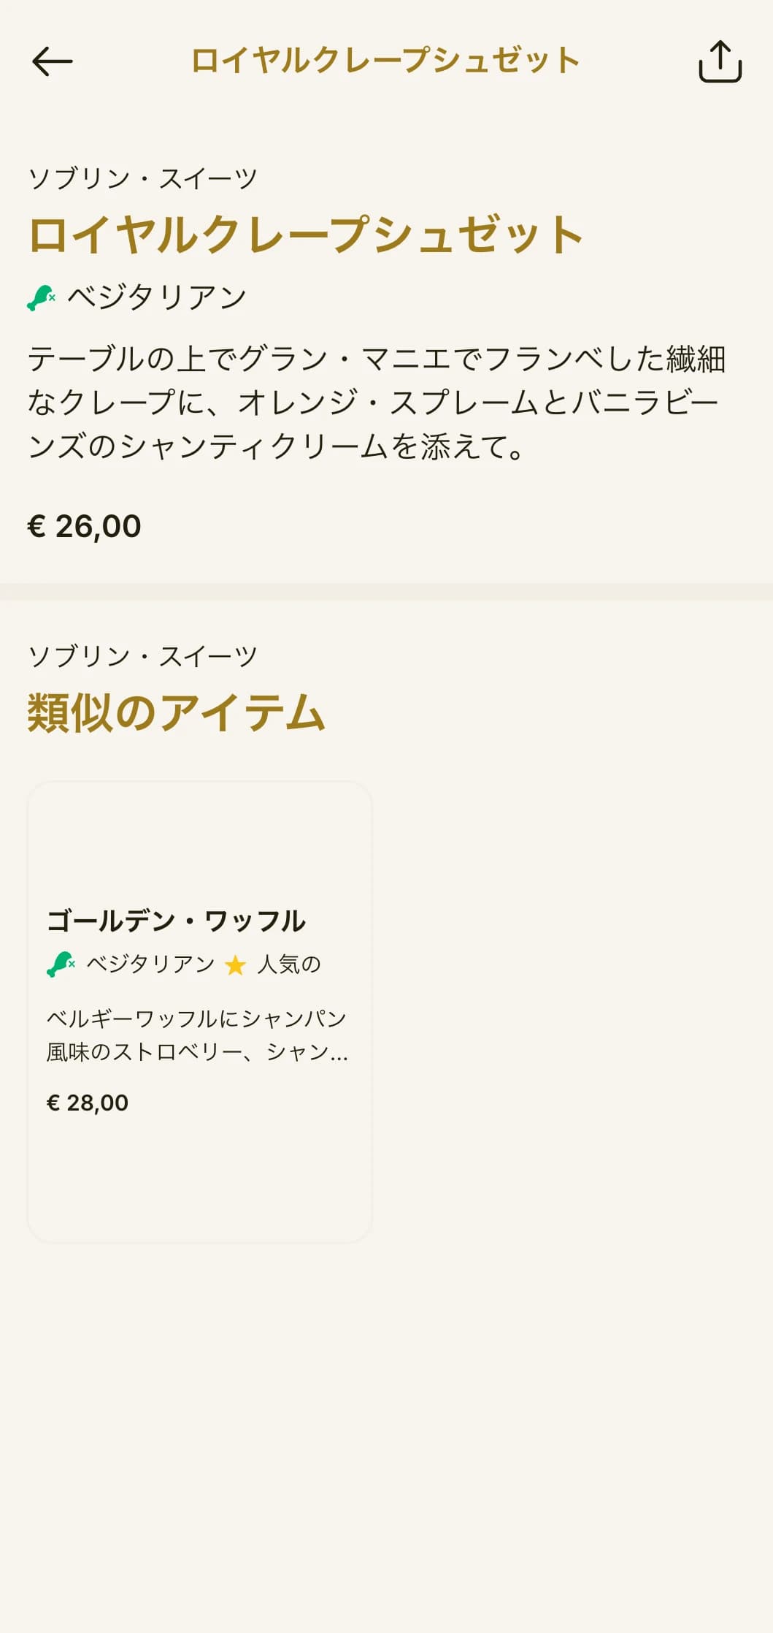Image resolution: width=773 pixels, height=1633 pixels.
Task: Tap the crepe description paragraph
Action: tap(377, 403)
